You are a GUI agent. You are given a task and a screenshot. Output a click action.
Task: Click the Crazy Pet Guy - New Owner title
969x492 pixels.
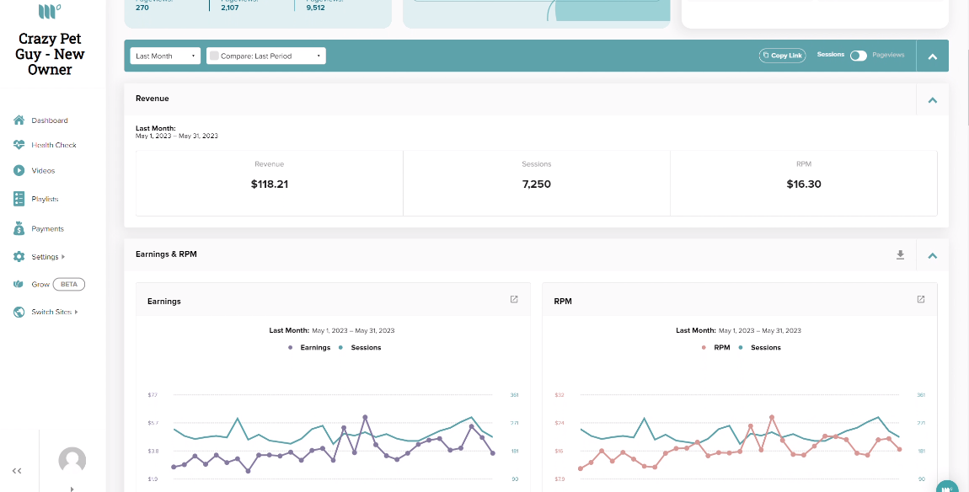click(x=50, y=55)
